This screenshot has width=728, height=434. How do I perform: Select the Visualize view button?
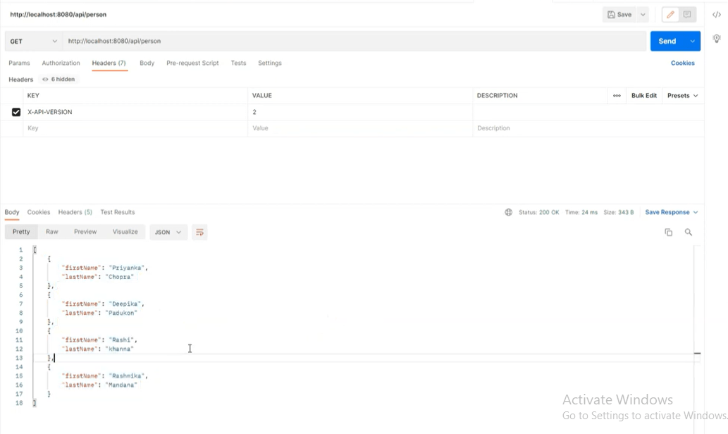125,232
